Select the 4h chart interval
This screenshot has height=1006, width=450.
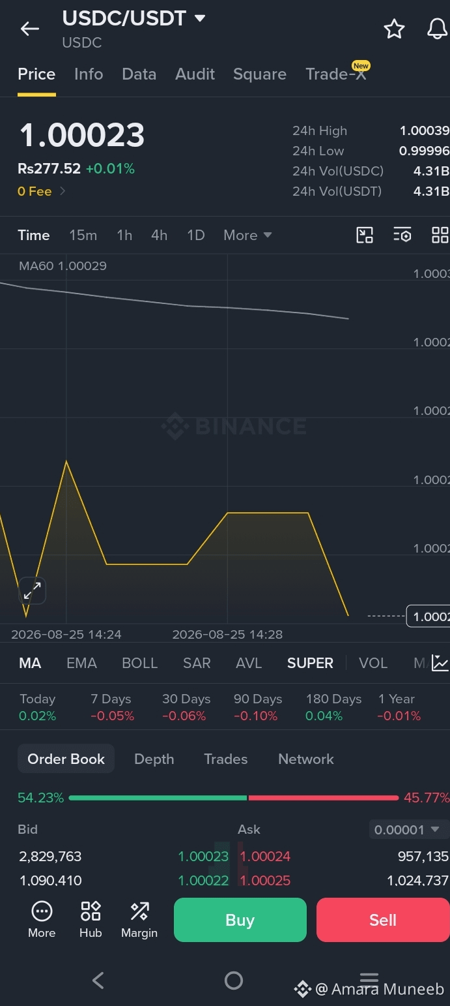[160, 235]
